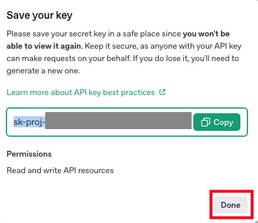The image size is (258, 223).
Task: Copy the secret API key
Action: (217, 122)
